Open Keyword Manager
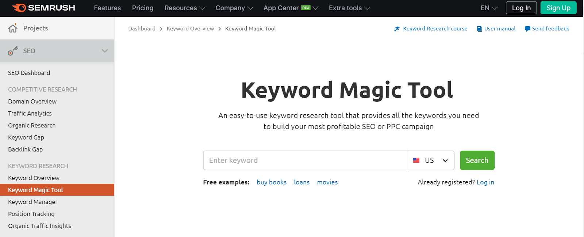 33,202
